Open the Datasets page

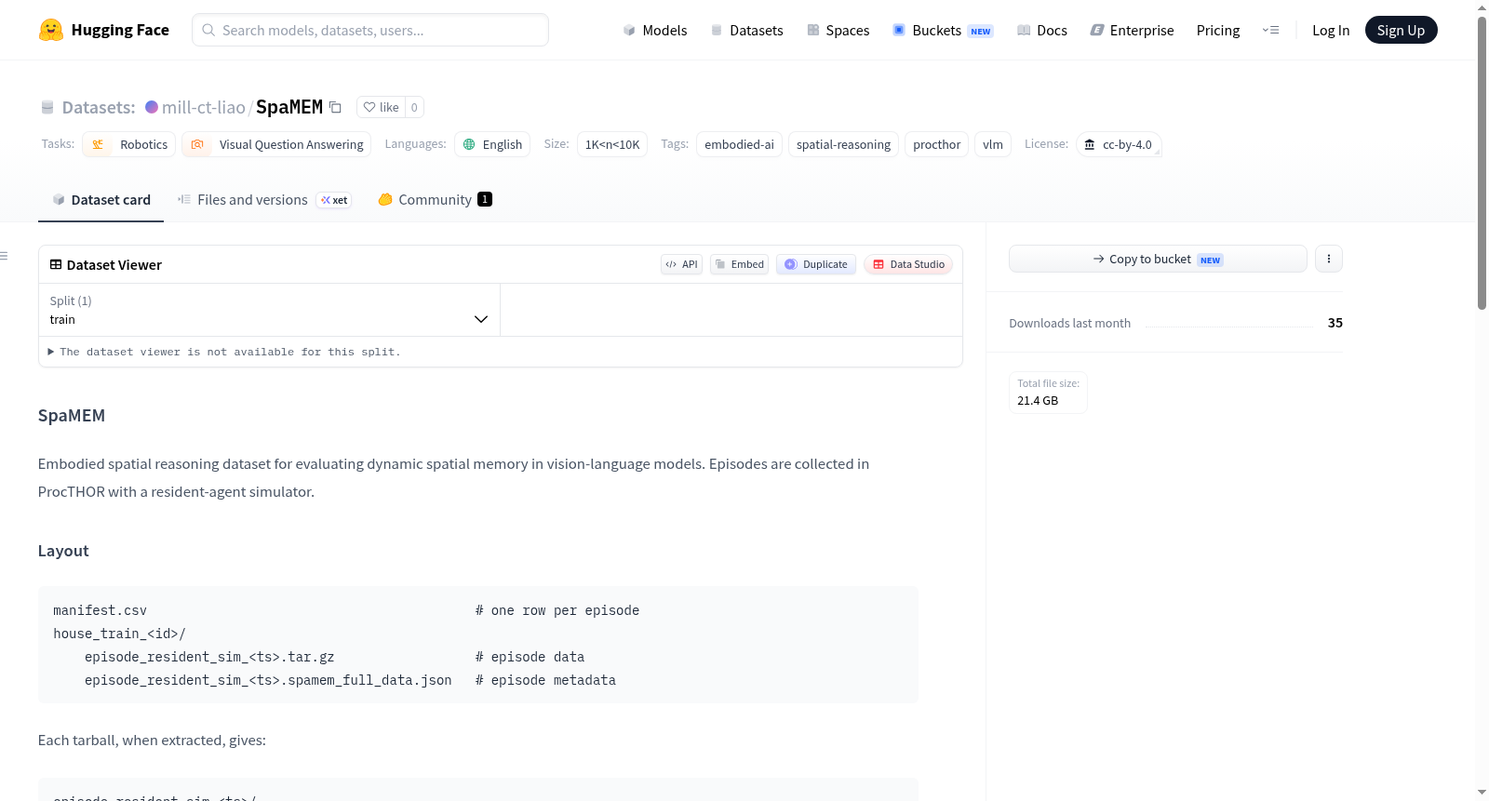(746, 30)
